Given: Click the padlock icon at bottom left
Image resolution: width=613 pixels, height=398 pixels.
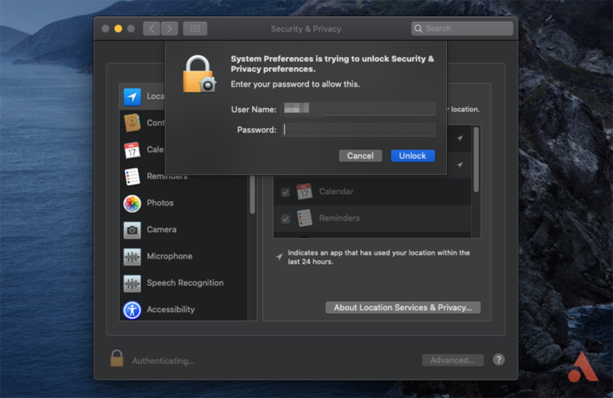Looking at the screenshot, I should tap(117, 359).
